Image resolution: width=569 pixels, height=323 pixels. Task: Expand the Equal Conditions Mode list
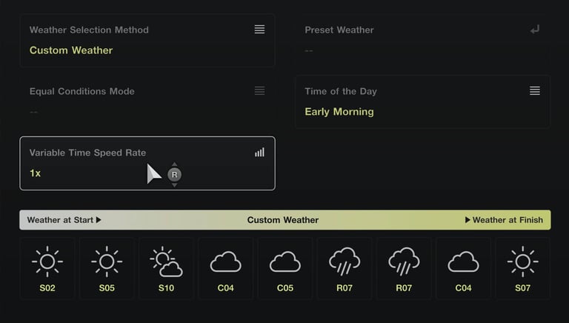[x=259, y=90]
